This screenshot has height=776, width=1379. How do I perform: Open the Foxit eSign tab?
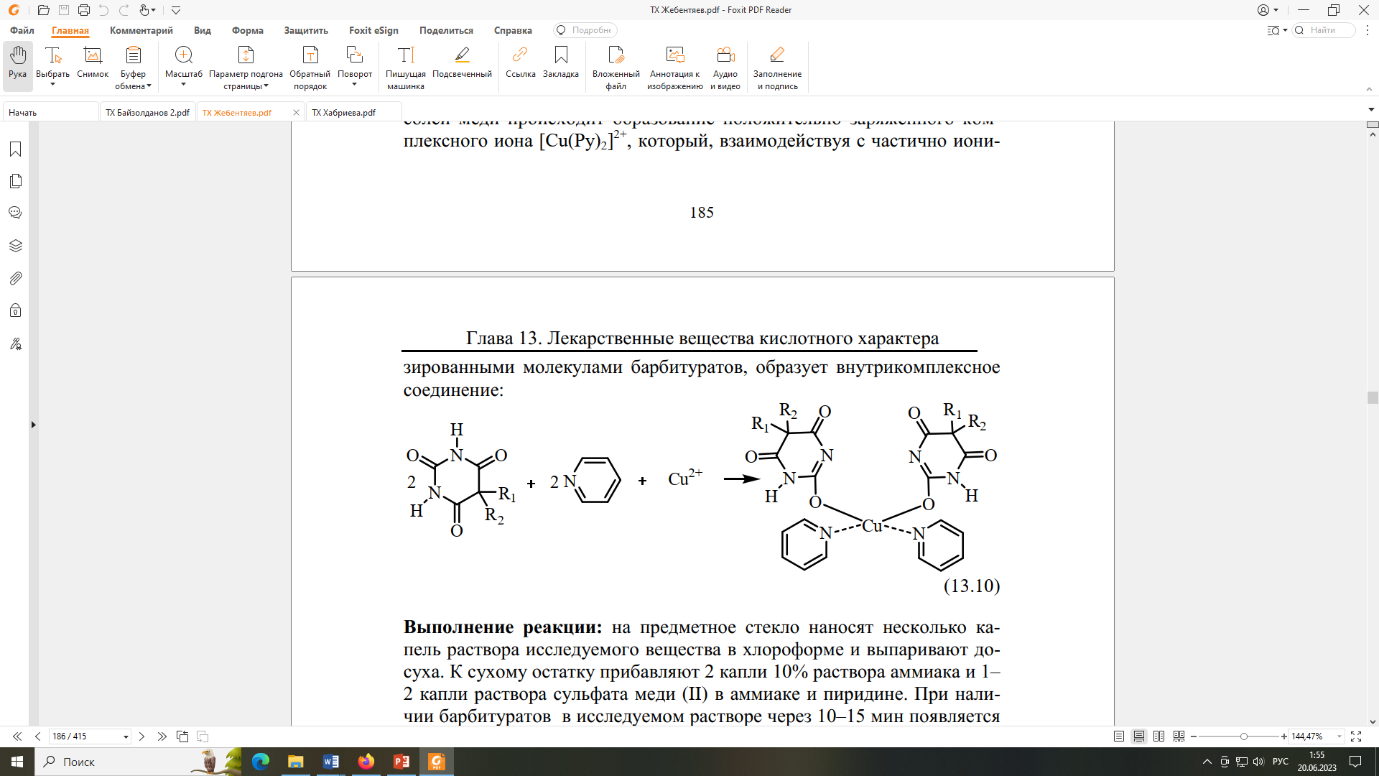pyautogui.click(x=373, y=30)
